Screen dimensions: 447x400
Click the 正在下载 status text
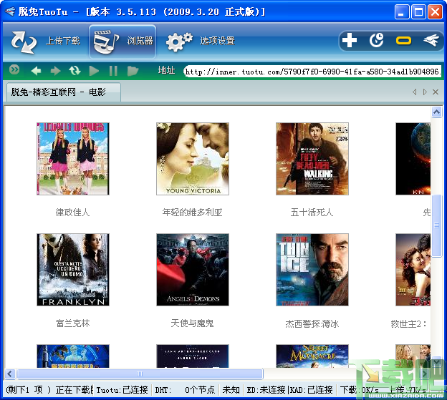[x=74, y=390]
